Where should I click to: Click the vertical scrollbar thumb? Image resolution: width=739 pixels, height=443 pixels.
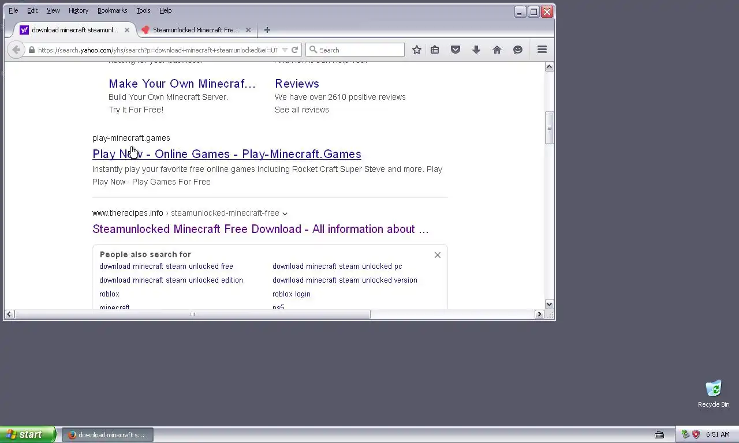pyautogui.click(x=549, y=127)
